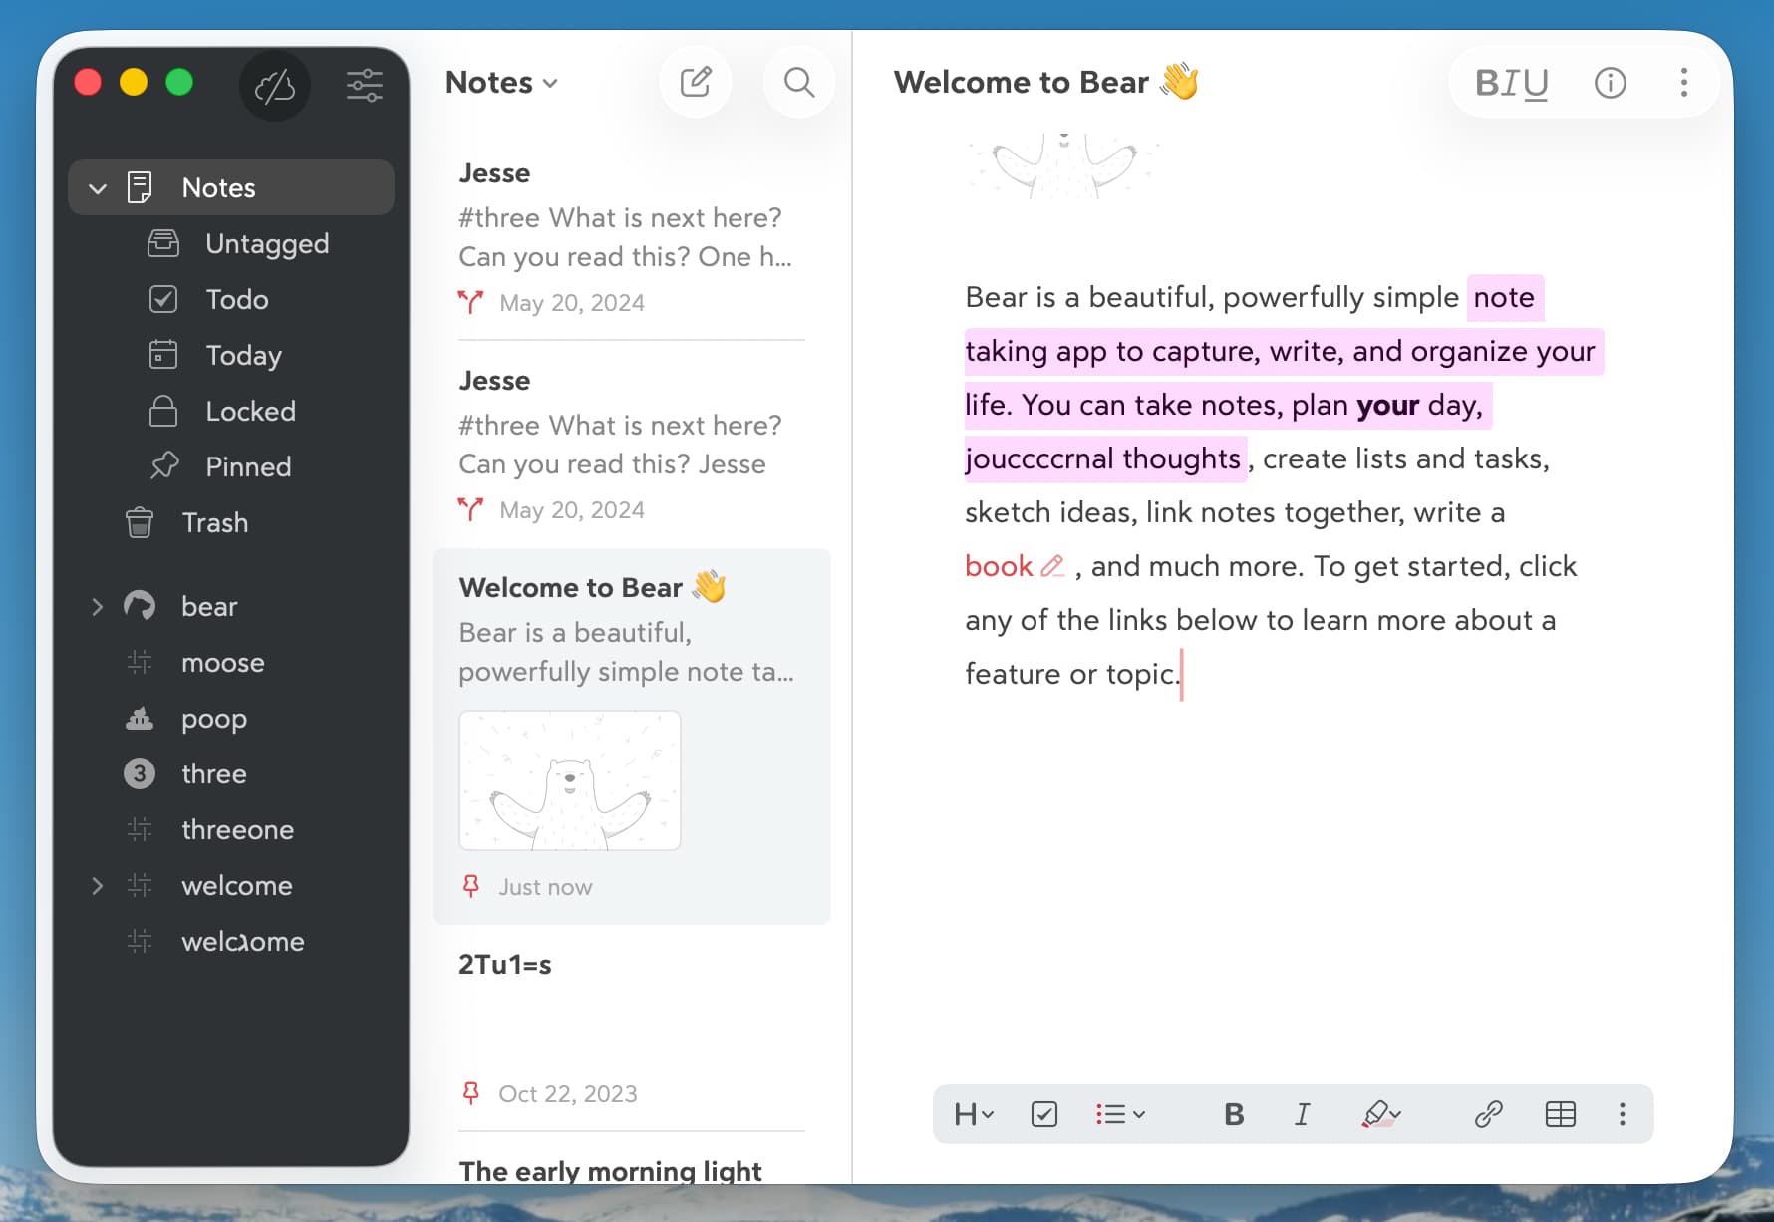Click the new note compose icon
1774x1222 pixels.
coord(695,82)
